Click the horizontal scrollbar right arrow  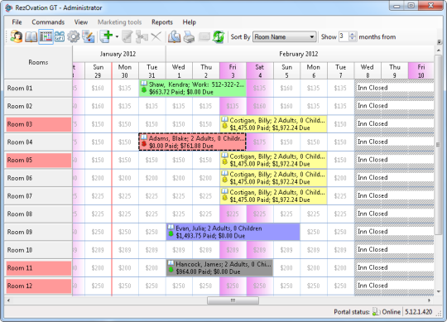point(430,300)
